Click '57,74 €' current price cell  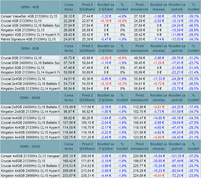(x=69, y=63)
